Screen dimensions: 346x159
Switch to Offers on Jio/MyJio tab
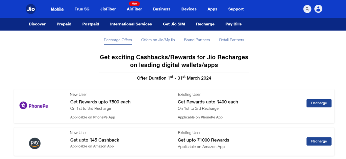tap(158, 40)
